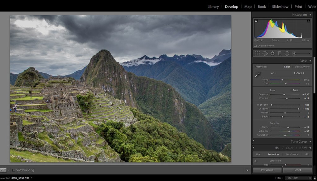Viewport: 317px width, 181px height.
Task: Switch Treatment to Black & White
Action: click(x=302, y=67)
